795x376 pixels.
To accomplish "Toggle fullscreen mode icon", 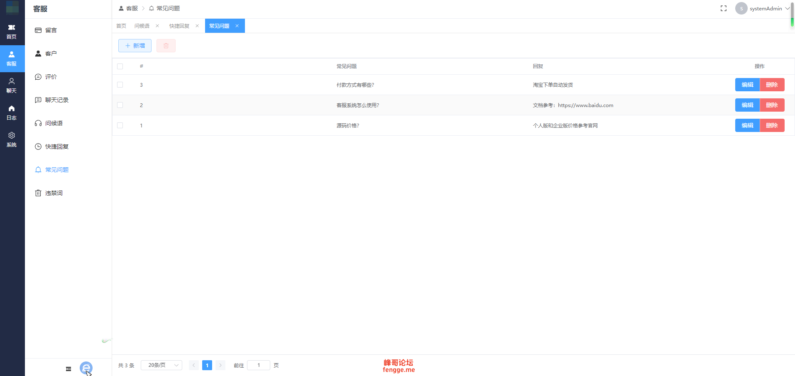I will coord(724,8).
